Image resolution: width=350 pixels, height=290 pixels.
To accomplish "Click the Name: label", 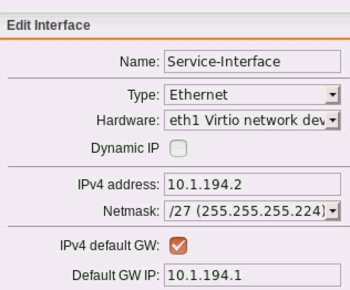I will (140, 62).
